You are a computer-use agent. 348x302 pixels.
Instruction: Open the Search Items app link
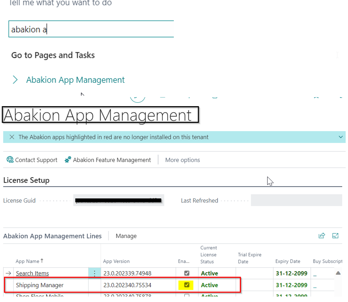tap(32, 273)
